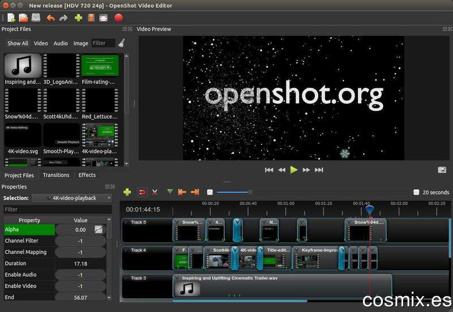Toggle the checkbox next to 20 seconds
Screen dimensions: 453x312
coord(416,192)
